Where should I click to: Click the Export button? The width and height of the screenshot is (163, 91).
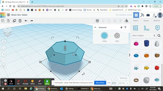pyautogui.click(x=146, y=21)
